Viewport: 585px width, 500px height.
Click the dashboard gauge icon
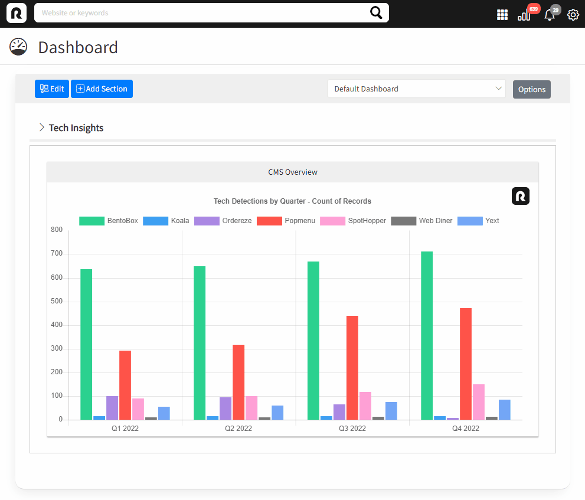18,47
